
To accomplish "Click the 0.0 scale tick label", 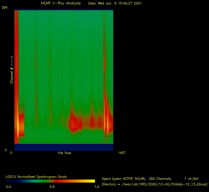I will point(9,187).
